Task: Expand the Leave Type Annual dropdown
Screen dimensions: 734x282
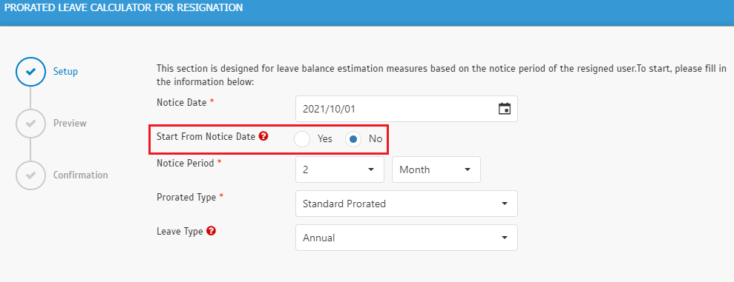Action: [406, 238]
